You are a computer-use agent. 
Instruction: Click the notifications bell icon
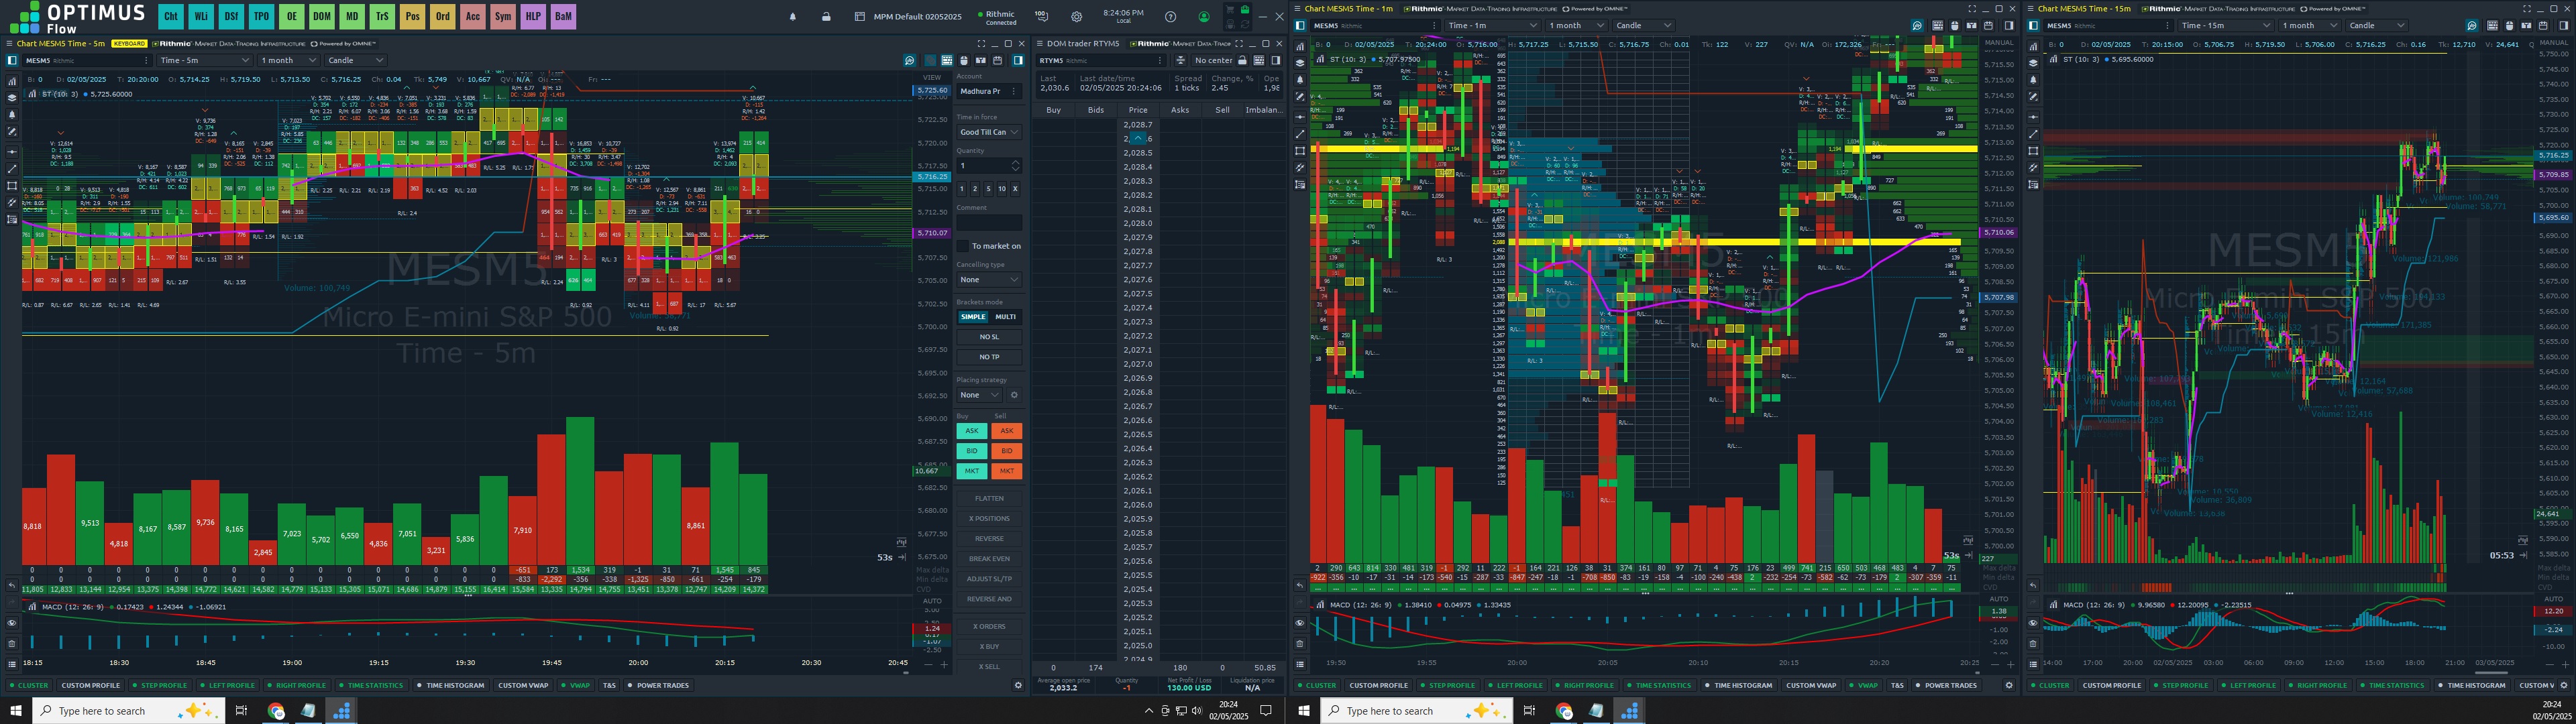click(x=793, y=17)
